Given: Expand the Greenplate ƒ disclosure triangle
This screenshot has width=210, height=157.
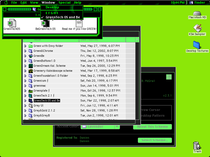Looking at the screenshot, I should click(x=25, y=91).
